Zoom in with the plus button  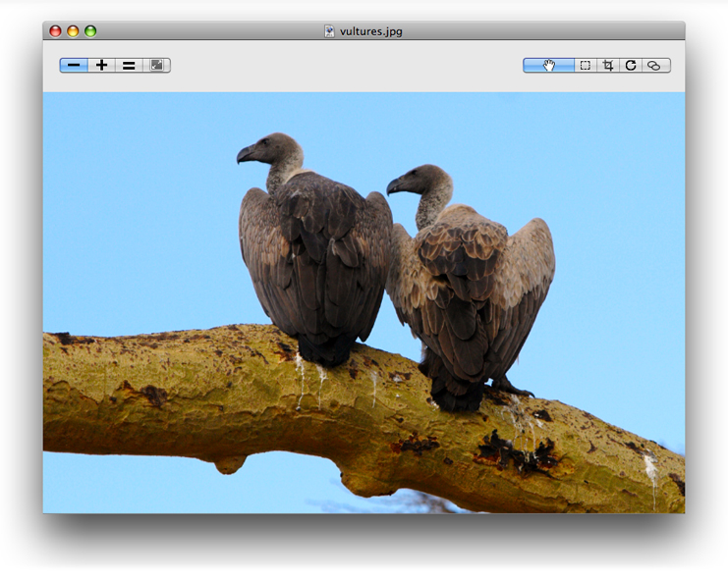pyautogui.click(x=101, y=66)
